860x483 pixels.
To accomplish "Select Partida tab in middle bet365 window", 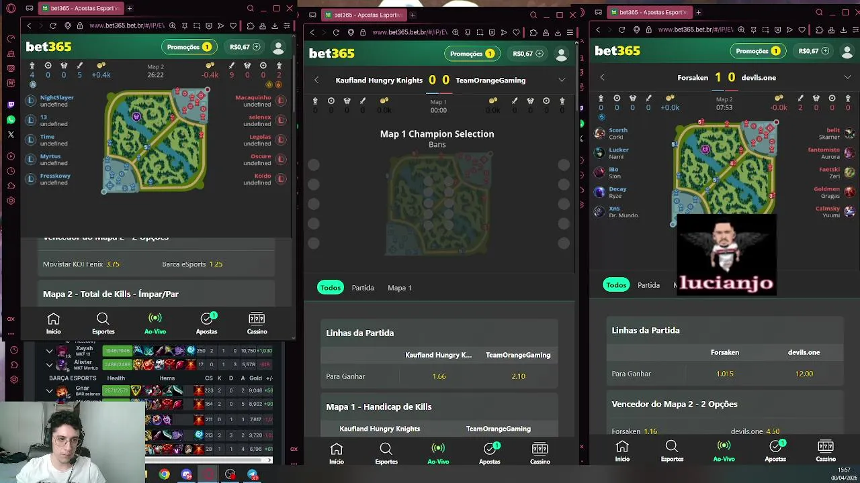I will [363, 288].
